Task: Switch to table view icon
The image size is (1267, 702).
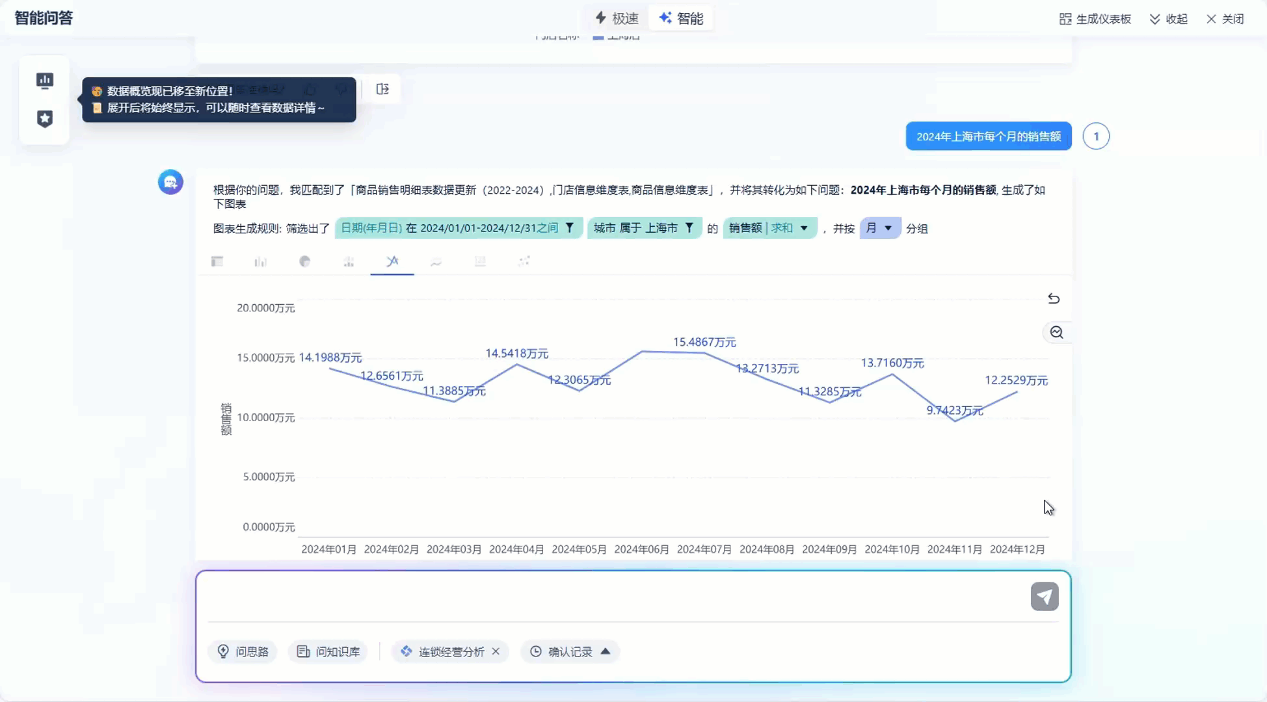Action: [217, 261]
